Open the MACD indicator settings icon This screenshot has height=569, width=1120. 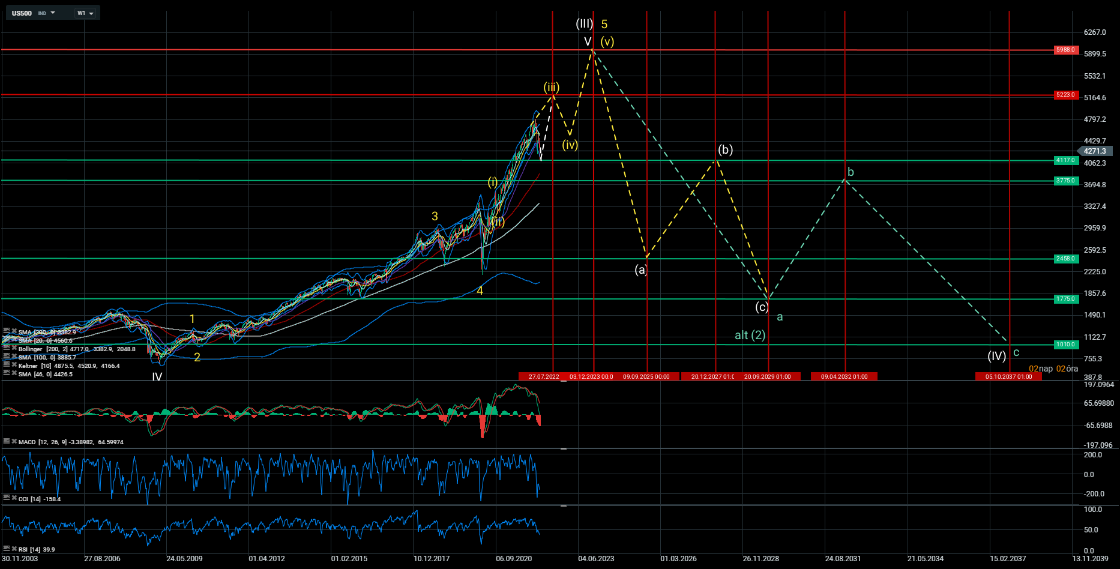coord(7,441)
